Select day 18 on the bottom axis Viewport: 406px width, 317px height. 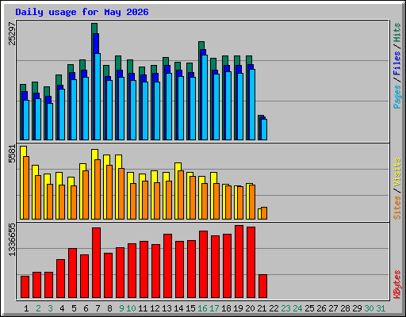(x=226, y=308)
